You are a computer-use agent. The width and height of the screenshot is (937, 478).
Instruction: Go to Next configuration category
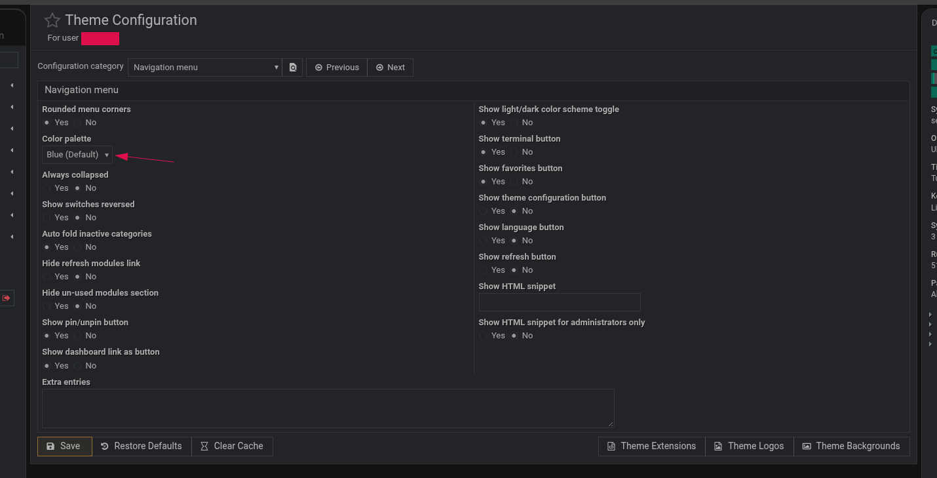coord(391,68)
